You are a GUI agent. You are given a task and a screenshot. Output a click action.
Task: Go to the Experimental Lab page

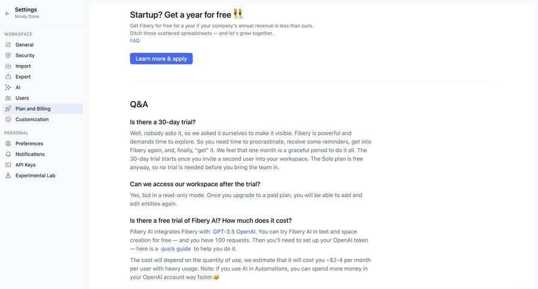[35, 176]
